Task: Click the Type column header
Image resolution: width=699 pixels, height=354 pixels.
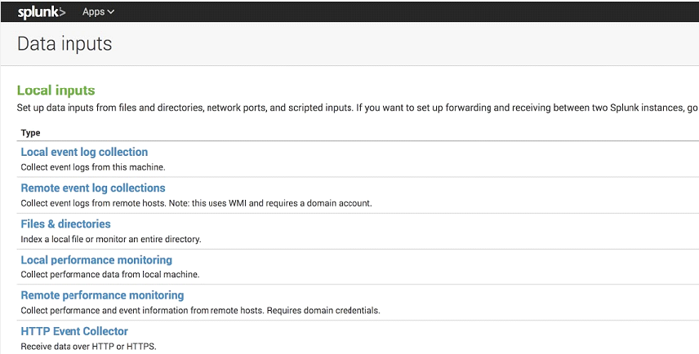Action: point(30,132)
